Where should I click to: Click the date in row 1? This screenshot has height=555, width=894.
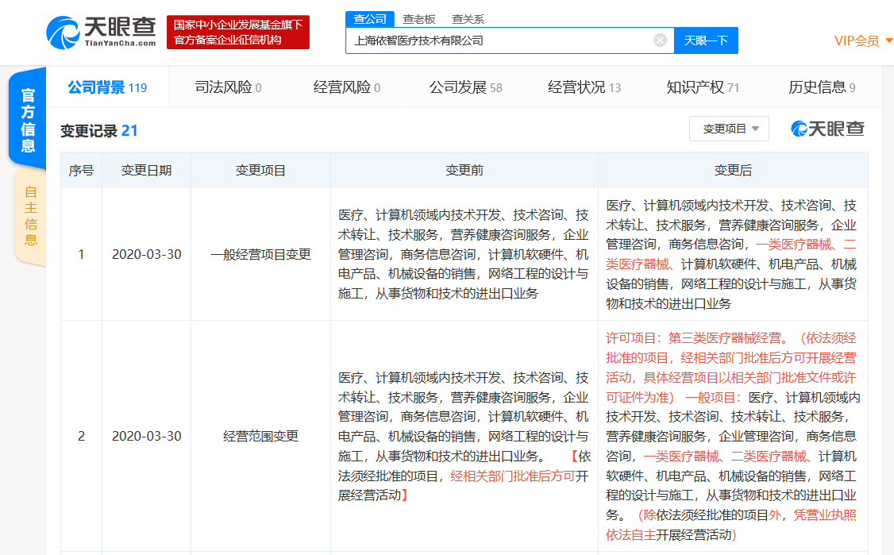[x=147, y=254]
